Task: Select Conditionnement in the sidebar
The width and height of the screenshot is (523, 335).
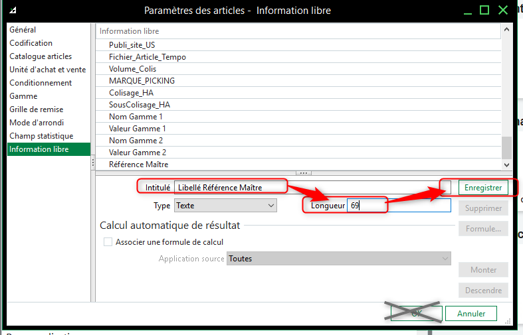Action: tap(49, 83)
